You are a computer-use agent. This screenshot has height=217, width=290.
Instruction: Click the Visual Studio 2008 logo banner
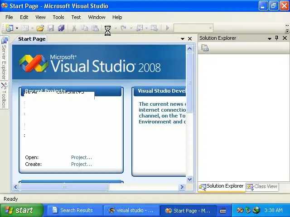point(99,62)
